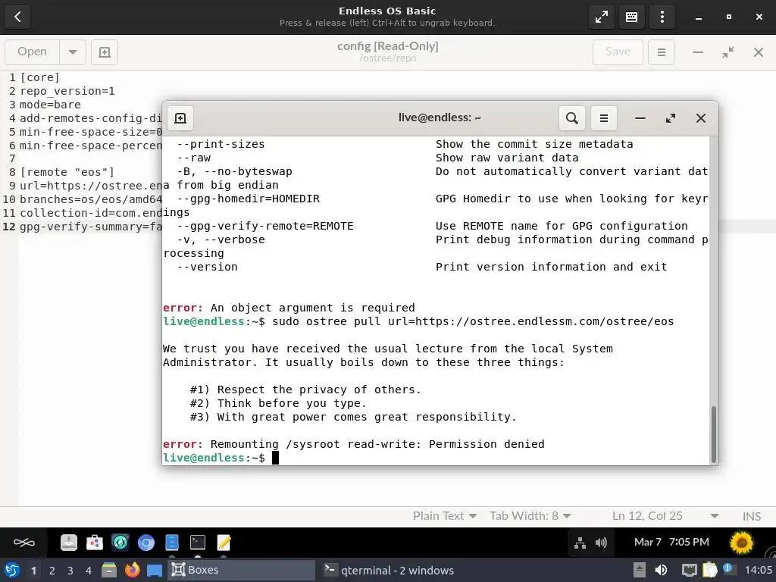
Task: Change Tab Width: 8 setting
Action: [530, 516]
